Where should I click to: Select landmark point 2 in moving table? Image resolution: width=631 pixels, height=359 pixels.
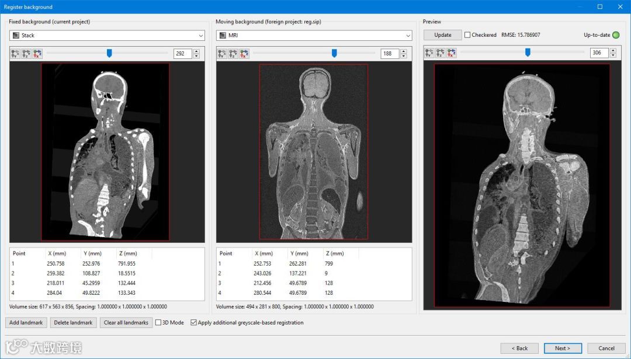point(314,273)
